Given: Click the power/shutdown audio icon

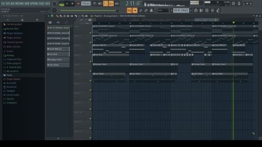Looking at the screenshot, I should 233,4.
